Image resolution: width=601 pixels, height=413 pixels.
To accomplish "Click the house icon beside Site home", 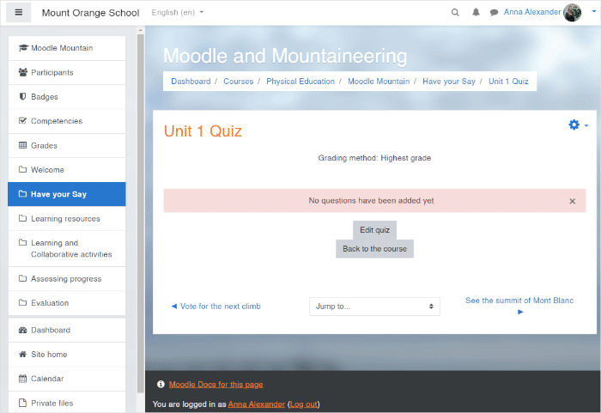I will tap(22, 354).
